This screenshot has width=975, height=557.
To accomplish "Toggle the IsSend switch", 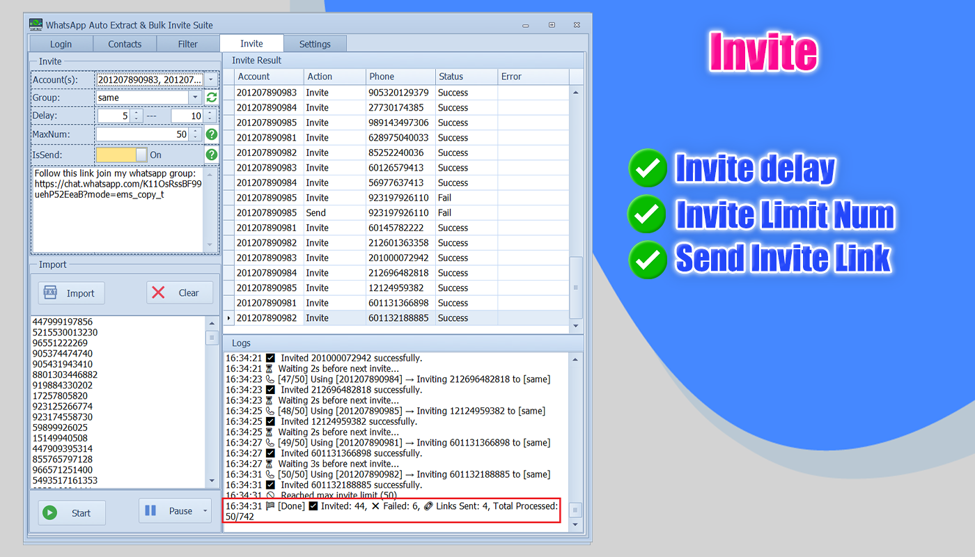I will click(122, 155).
